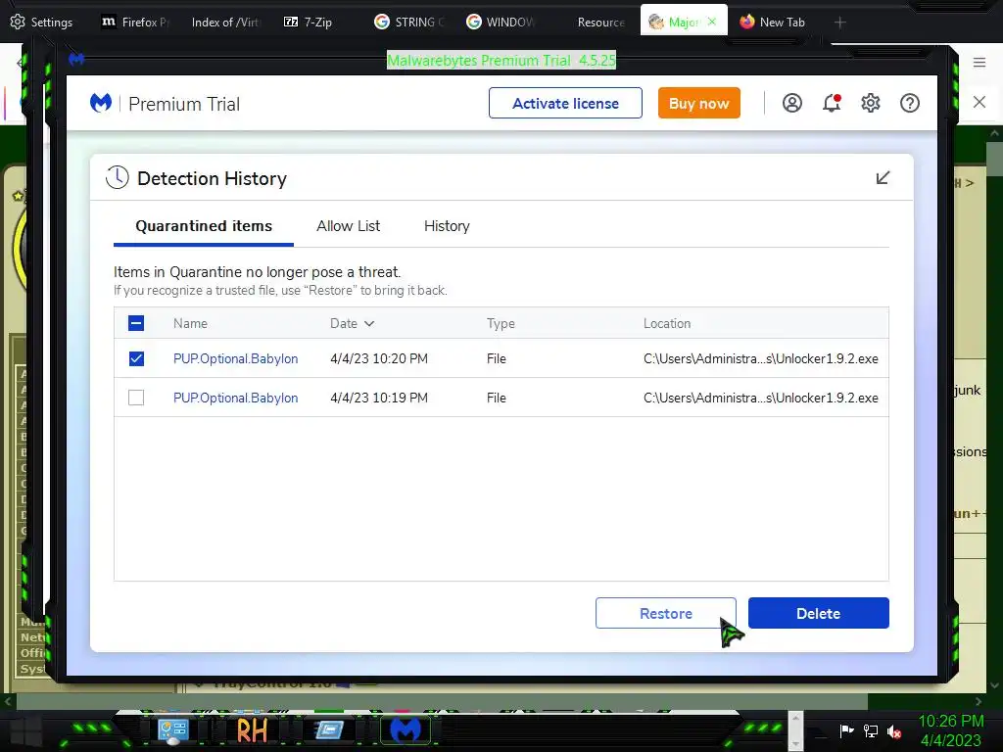Switch to the Firefox Pr browser tab
The width and height of the screenshot is (1003, 752).
135,22
